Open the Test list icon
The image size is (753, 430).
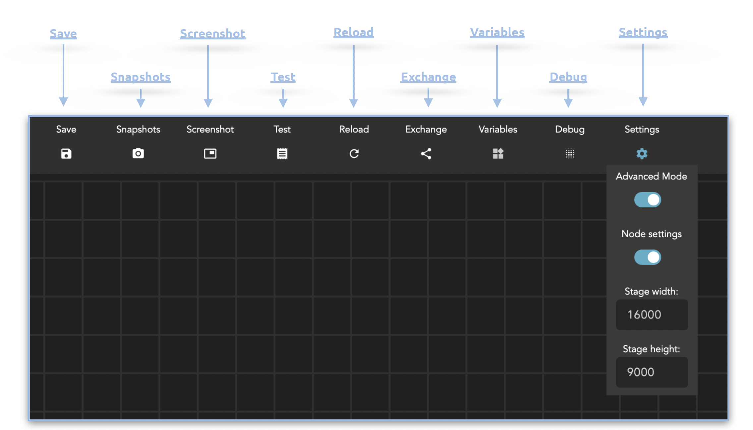pyautogui.click(x=282, y=154)
